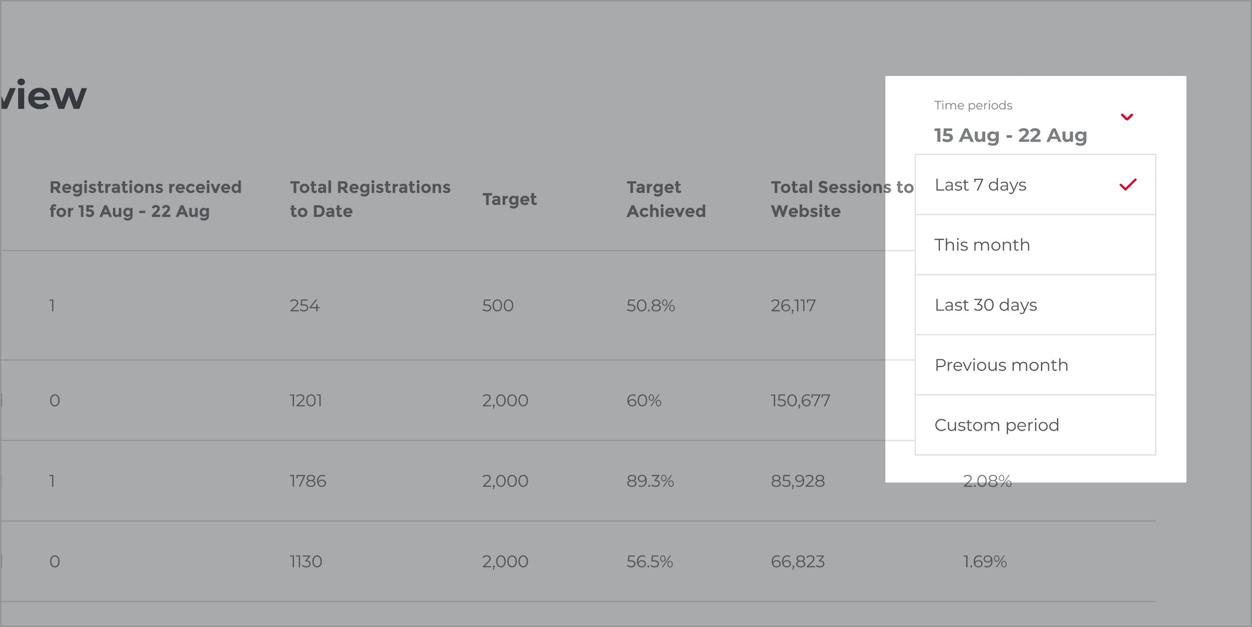The height and width of the screenshot is (627, 1252).
Task: Select the 254 total registrations cell
Action: tap(305, 305)
